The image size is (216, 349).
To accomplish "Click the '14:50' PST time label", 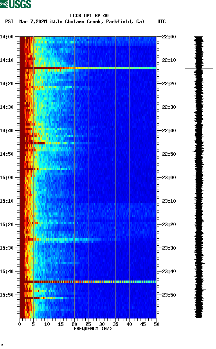I will 7,154.
